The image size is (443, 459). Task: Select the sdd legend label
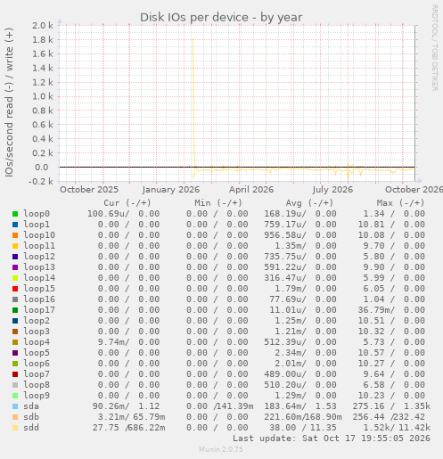[x=31, y=428]
